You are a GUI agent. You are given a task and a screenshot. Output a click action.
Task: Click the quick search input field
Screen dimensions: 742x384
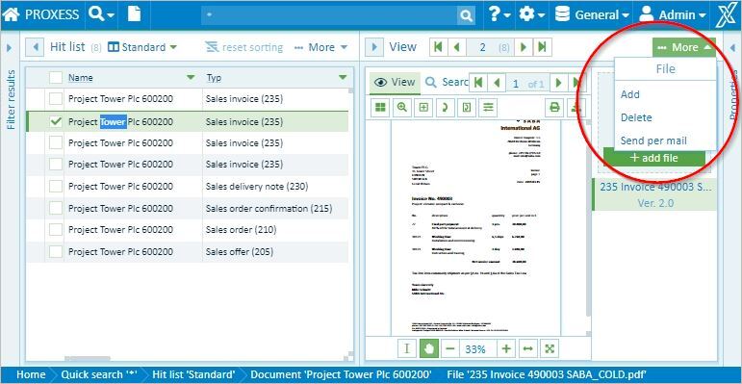pyautogui.click(x=330, y=15)
